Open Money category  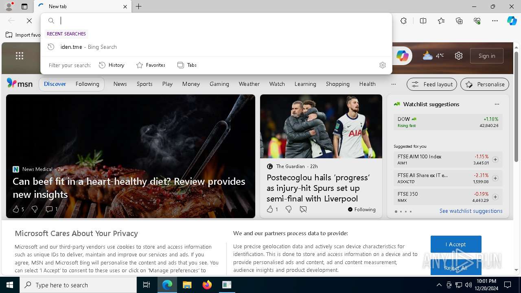[x=191, y=84]
